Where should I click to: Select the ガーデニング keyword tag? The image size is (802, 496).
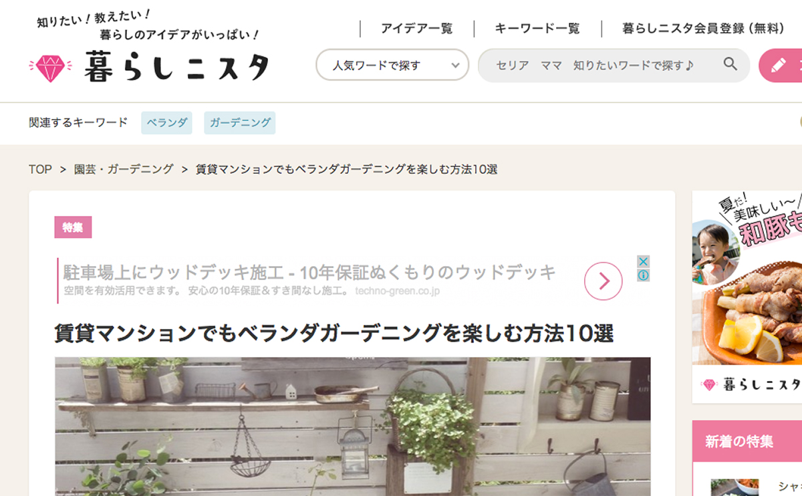[x=240, y=123]
